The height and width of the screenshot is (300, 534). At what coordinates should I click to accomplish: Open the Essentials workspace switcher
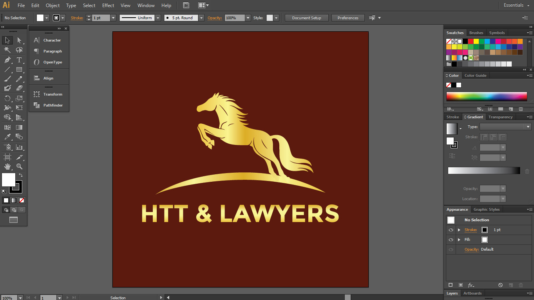[516, 5]
